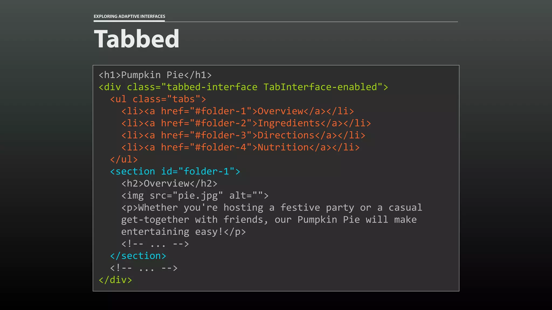Click the Pumpkin Pie h1 code line
Image resolution: width=552 pixels, height=310 pixels.
click(x=155, y=75)
